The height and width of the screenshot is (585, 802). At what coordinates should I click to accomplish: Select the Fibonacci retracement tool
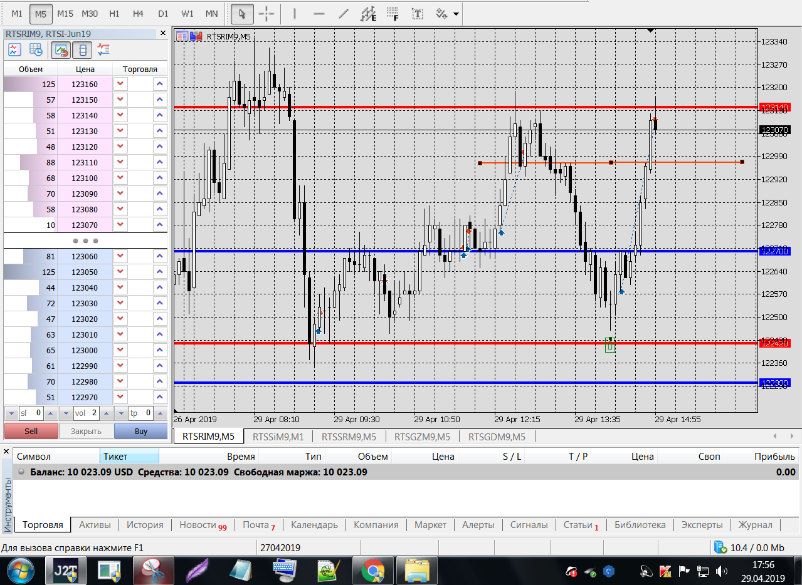[x=393, y=13]
